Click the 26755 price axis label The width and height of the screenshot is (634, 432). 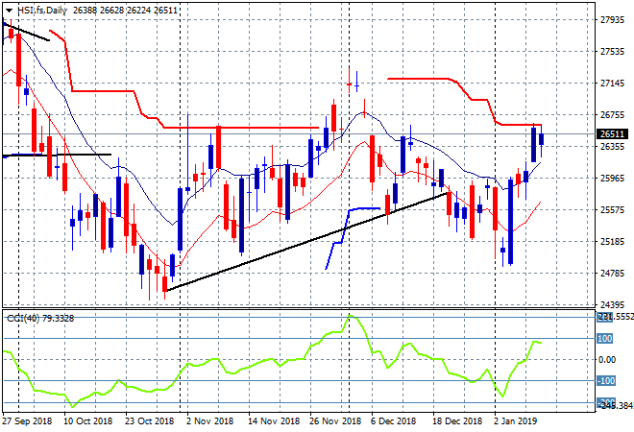tap(612, 115)
